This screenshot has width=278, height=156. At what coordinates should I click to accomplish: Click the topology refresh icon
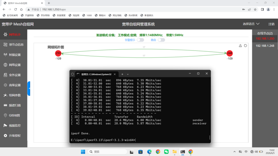pyautogui.click(x=245, y=46)
